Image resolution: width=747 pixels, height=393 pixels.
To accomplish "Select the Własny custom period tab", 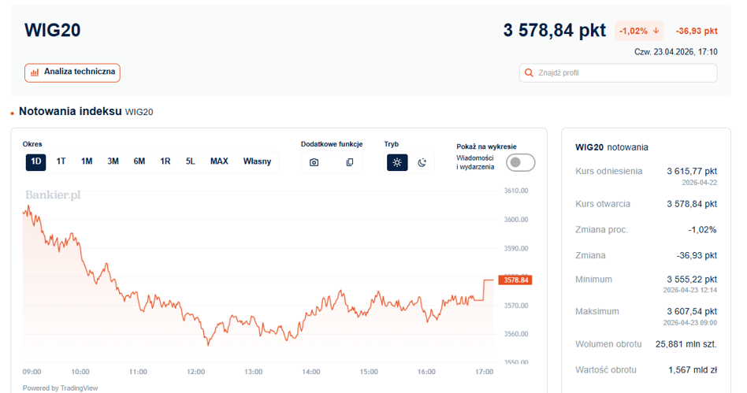I will [257, 161].
